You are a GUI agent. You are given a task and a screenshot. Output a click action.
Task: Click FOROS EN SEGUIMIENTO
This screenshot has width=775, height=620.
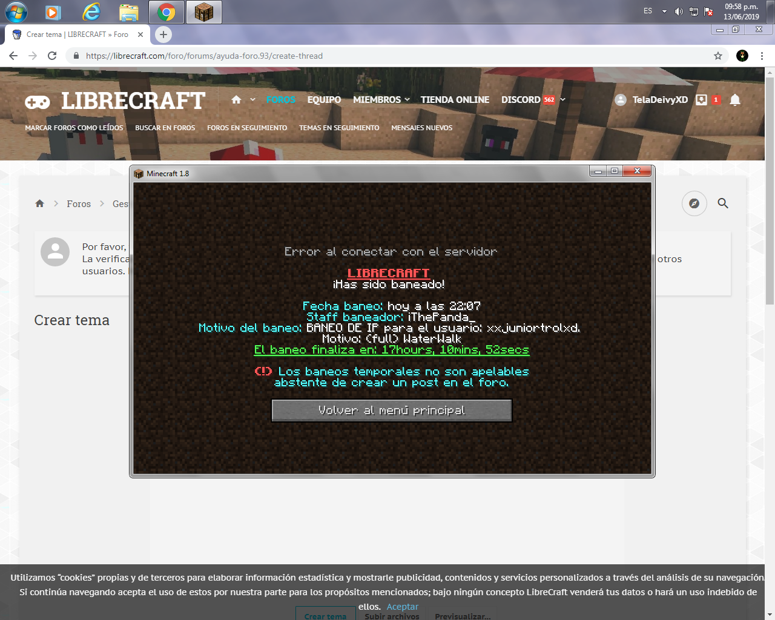247,128
